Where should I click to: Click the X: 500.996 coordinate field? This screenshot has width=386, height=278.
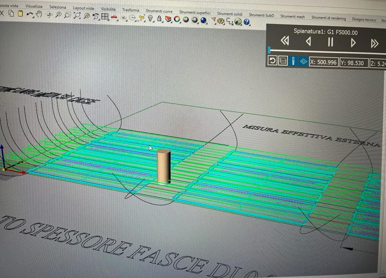(324, 62)
